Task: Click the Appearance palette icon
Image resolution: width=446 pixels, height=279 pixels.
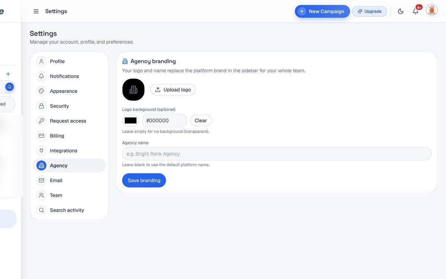Action: pos(41,91)
